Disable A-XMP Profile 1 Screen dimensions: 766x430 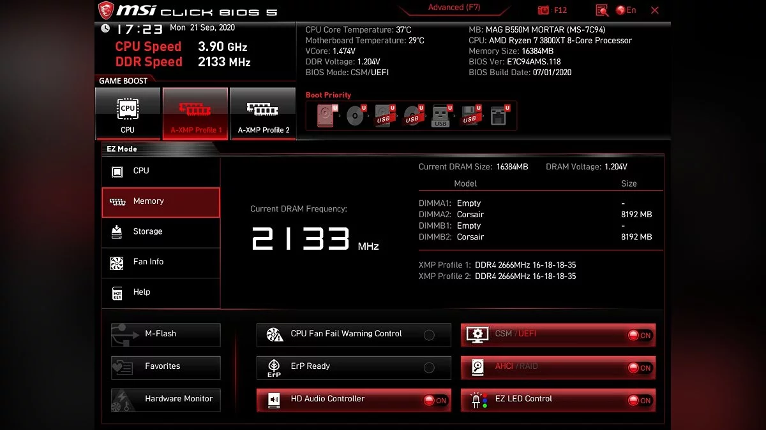click(x=195, y=114)
